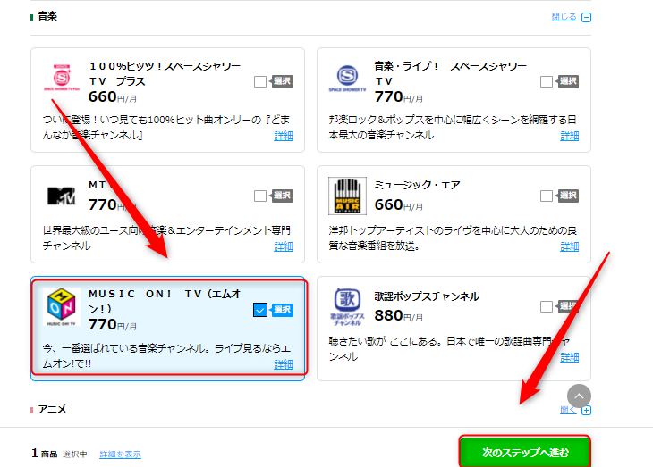Click title 100%ヒッツ!スペースシャワーTV プラス
This screenshot has height=467, width=653.
165,73
